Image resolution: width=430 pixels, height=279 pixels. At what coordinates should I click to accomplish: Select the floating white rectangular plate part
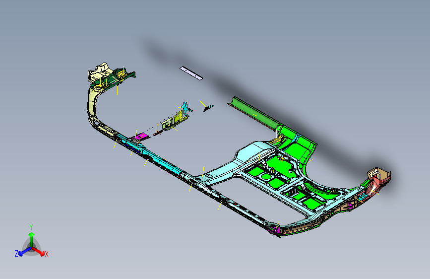click(191, 73)
